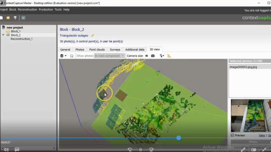Switch to the Point clouds tab
Image resolution: width=271 pixels, height=152 pixels.
(97, 49)
